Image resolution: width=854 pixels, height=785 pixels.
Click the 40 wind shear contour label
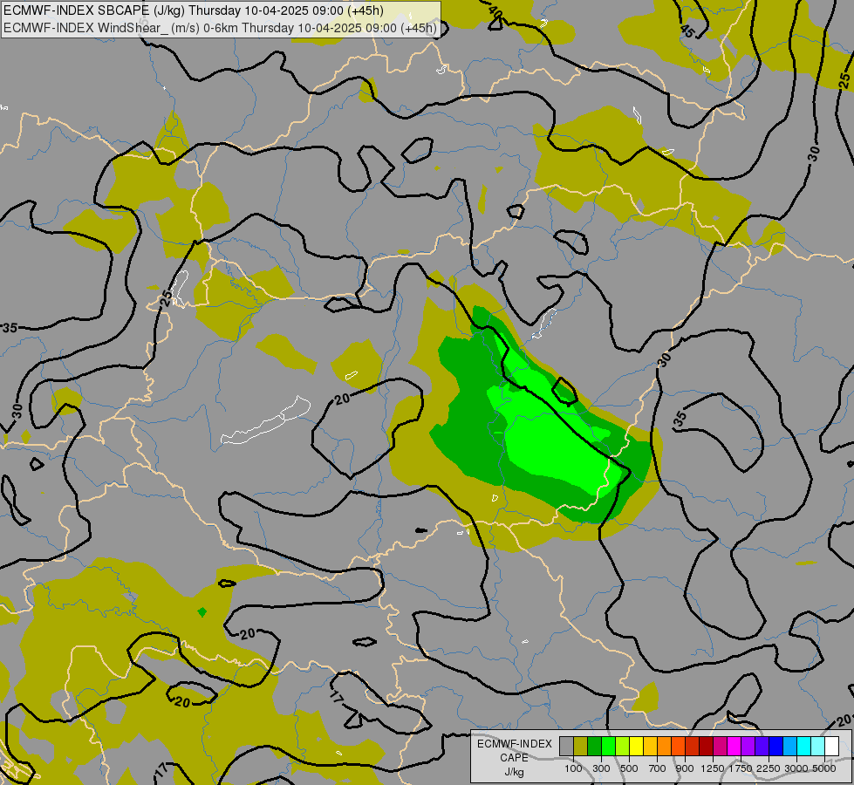pyautogui.click(x=495, y=10)
